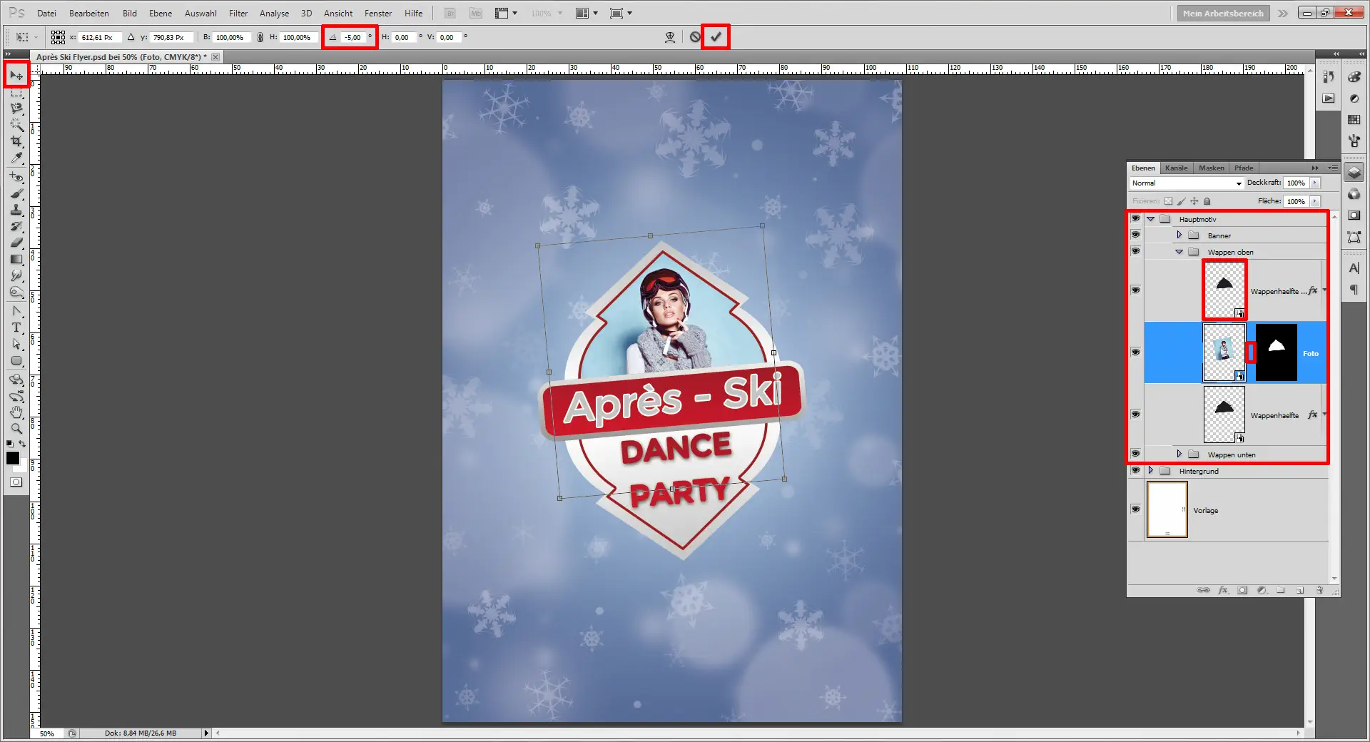Click the Add layer mask icon
This screenshot has width=1370, height=742.
coord(1243,591)
